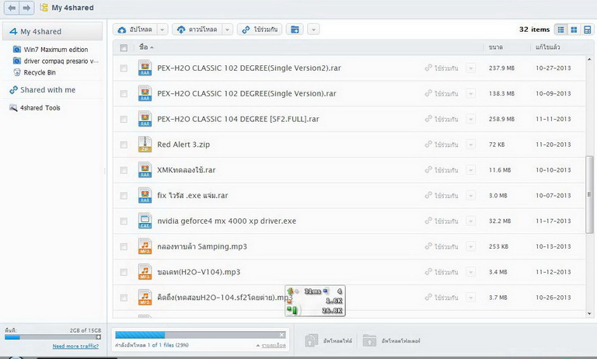
Task: Check box for PEX-H2O CLASSIC 102 DEGREE(Single Version2).rar
Action: (x=124, y=68)
